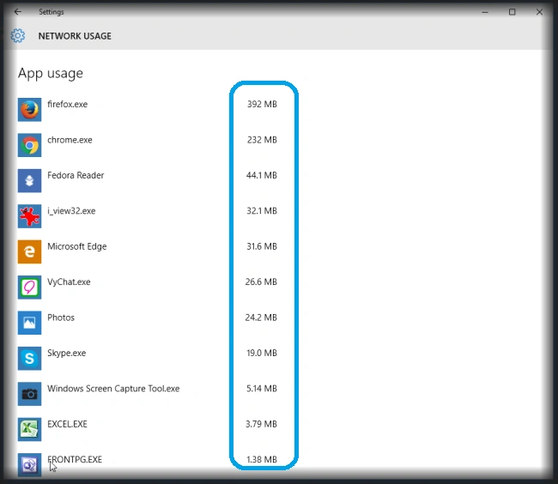This screenshot has width=558, height=484.
Task: Click the 3.79 MB usage value
Action: (x=261, y=424)
